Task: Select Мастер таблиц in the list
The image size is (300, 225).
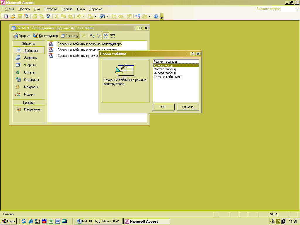Action: click(176, 69)
